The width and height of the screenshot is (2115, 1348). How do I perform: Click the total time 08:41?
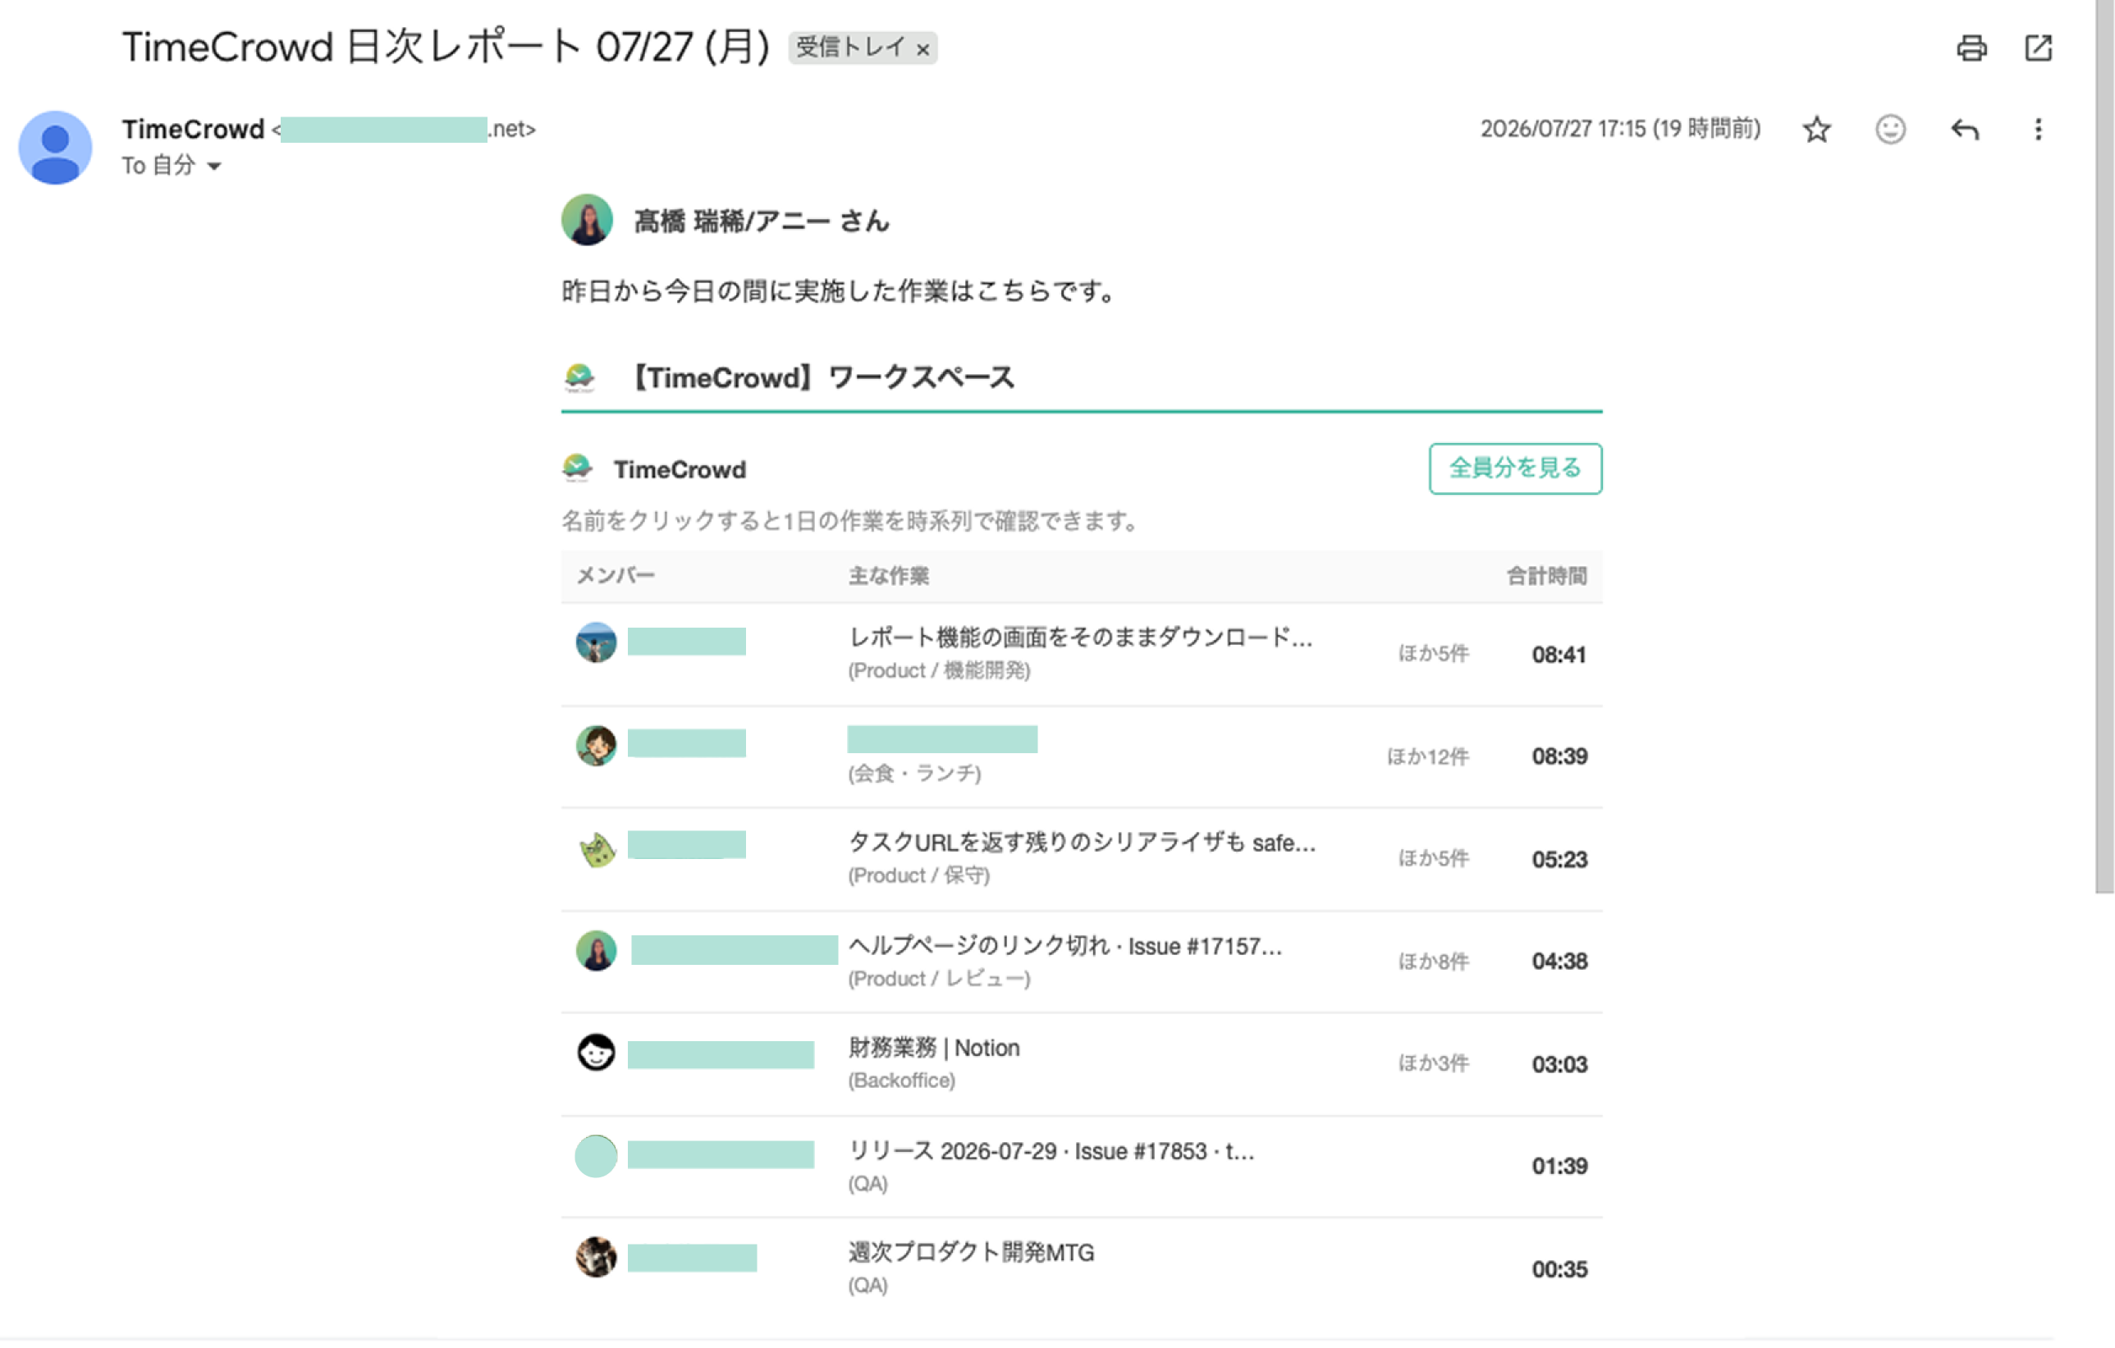[x=1559, y=654]
